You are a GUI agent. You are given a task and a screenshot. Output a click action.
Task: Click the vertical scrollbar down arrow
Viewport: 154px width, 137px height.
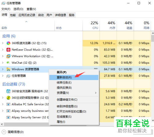click(153, 120)
